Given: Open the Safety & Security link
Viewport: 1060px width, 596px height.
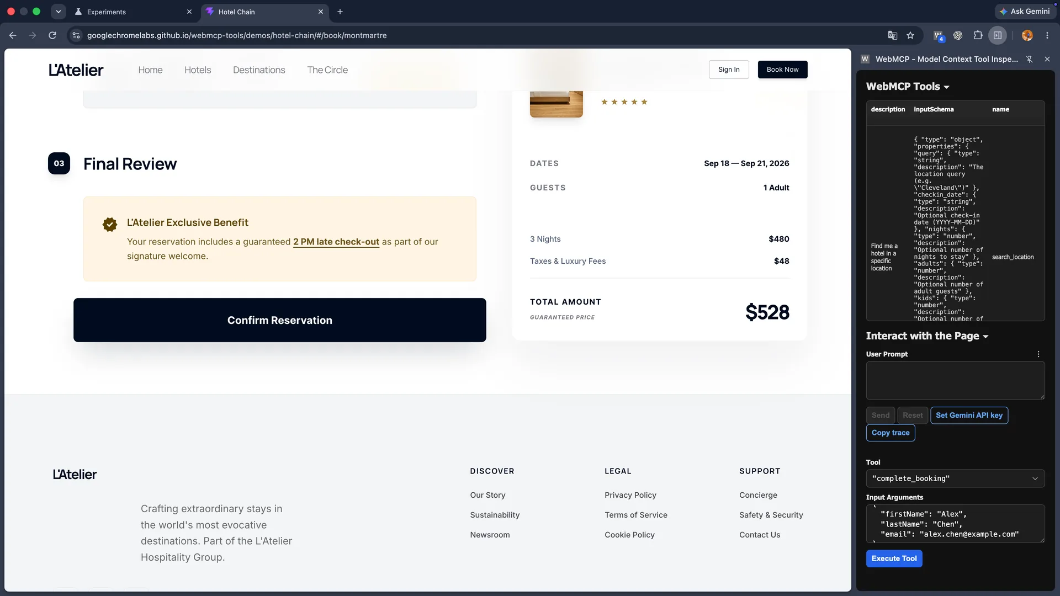Looking at the screenshot, I should point(771,515).
